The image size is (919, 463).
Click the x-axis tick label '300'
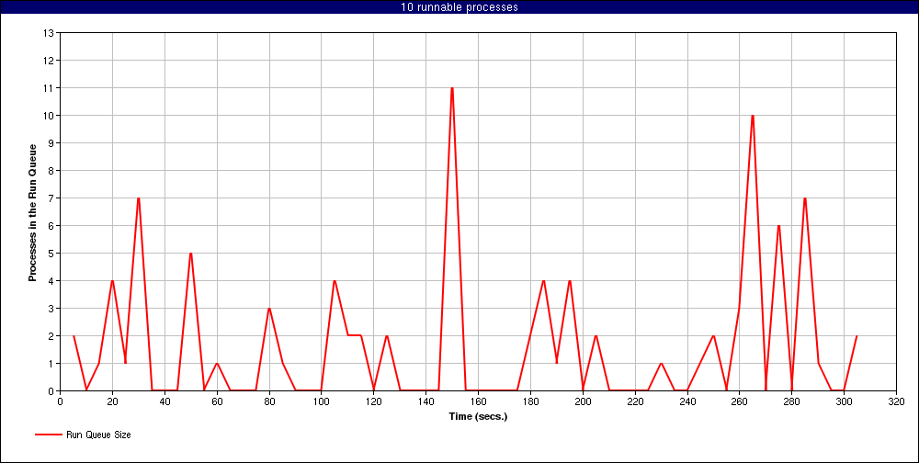[844, 402]
